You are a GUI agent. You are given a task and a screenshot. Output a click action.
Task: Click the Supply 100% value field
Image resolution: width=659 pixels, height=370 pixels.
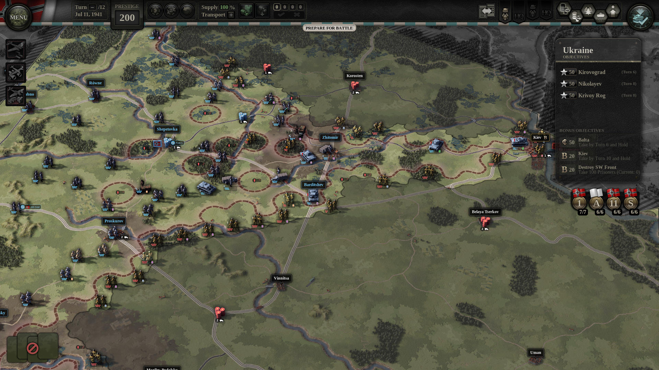[223, 7]
